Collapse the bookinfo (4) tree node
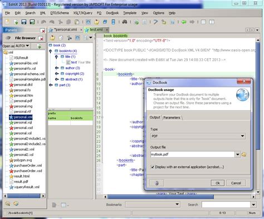 pyautogui.click(x=51, y=51)
